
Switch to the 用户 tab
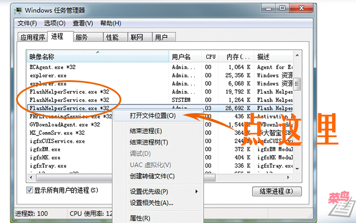click(164, 37)
